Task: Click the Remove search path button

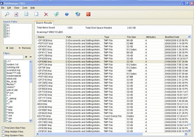Action: (x=24, y=48)
